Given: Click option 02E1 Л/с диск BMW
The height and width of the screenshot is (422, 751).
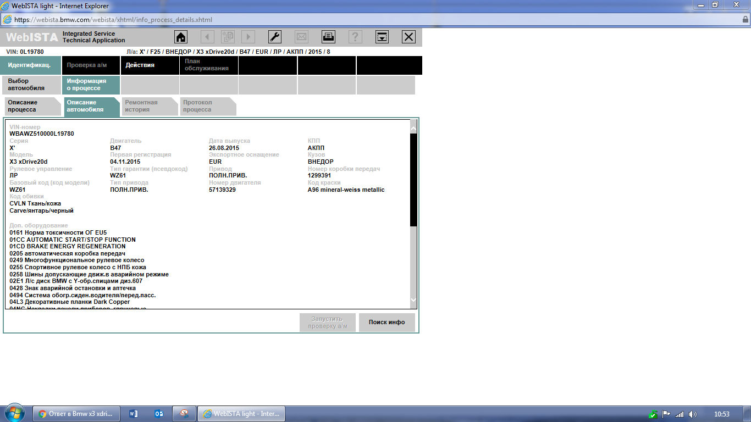Looking at the screenshot, I should click(76, 281).
